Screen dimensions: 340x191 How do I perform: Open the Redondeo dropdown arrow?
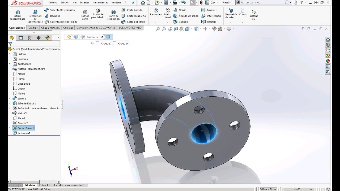[156, 22]
